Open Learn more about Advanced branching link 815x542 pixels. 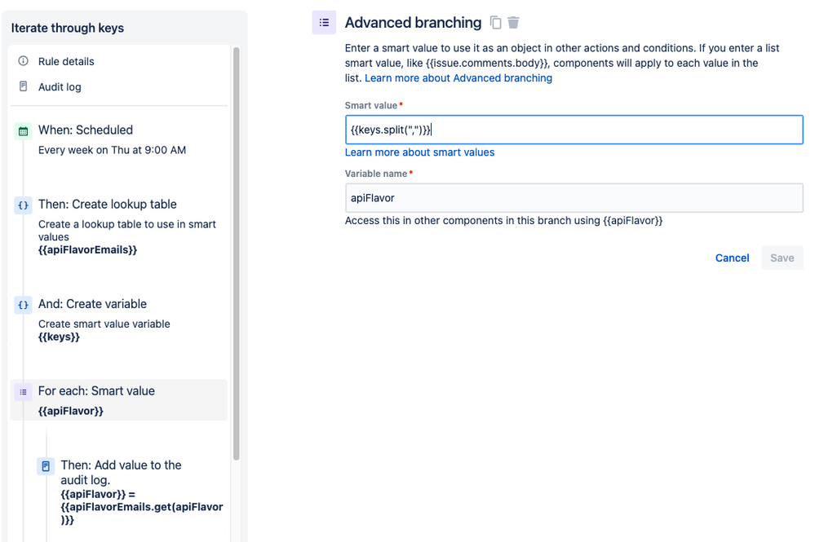coord(458,78)
